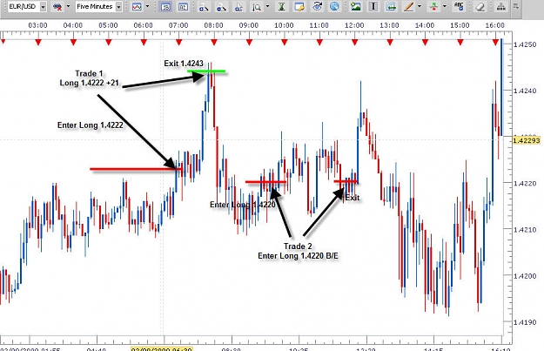Click the 1.4250 price axis label

525,44
